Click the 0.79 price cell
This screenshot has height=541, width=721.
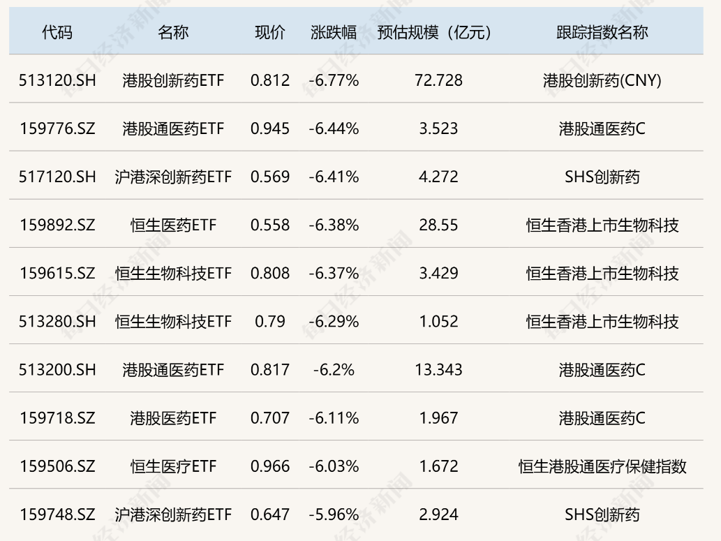[x=270, y=321]
